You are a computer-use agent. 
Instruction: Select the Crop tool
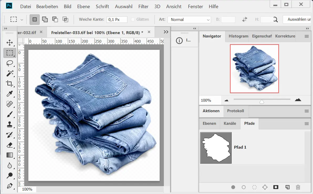10,84
